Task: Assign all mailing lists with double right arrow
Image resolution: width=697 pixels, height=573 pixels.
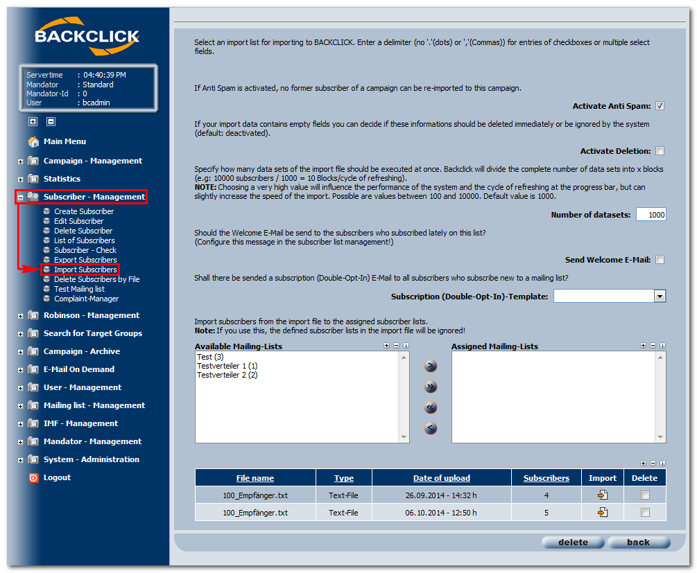Action: 430,387
